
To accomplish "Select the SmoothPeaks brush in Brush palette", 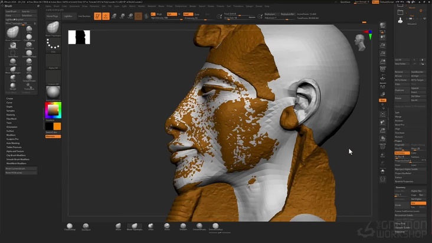I will click(29, 78).
